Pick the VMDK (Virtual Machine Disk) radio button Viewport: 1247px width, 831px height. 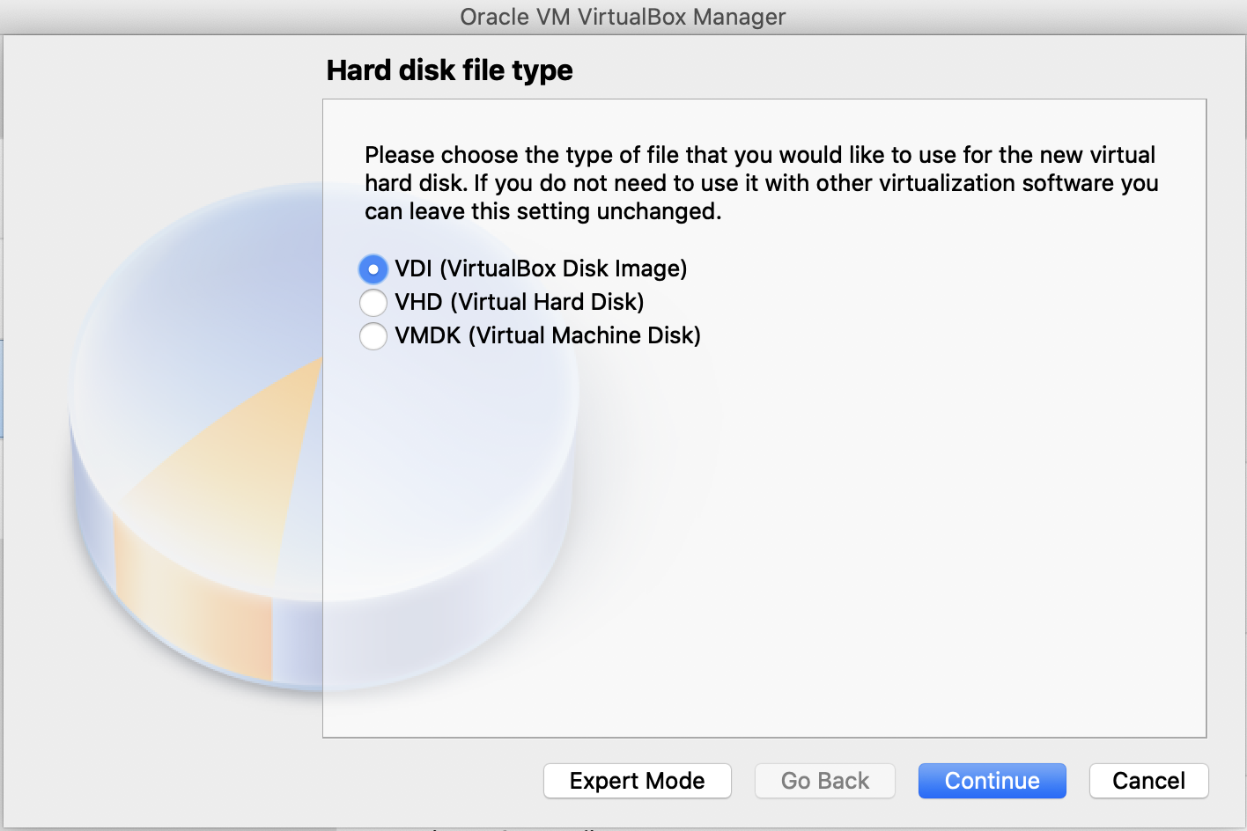[x=373, y=335]
